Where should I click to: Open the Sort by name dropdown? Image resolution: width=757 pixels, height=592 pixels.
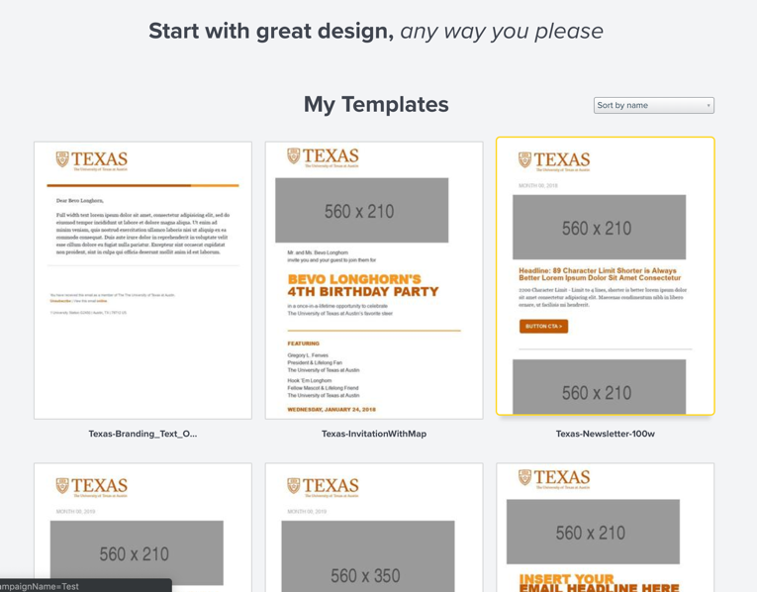click(654, 105)
